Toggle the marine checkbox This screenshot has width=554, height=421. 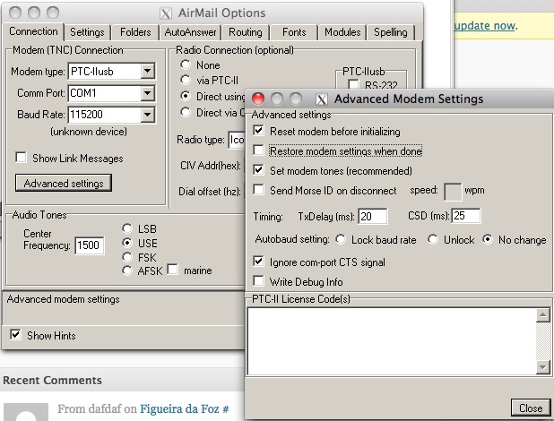pyautogui.click(x=173, y=269)
